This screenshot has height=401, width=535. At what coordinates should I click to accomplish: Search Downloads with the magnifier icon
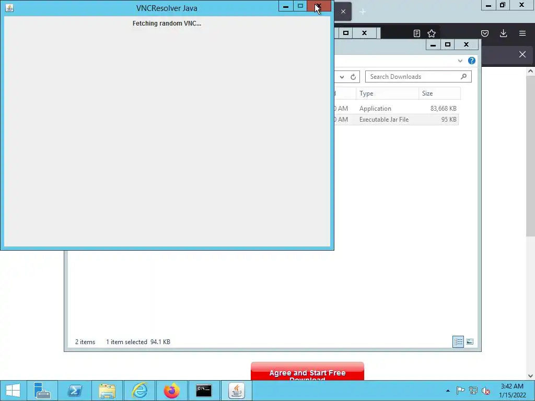tap(463, 77)
